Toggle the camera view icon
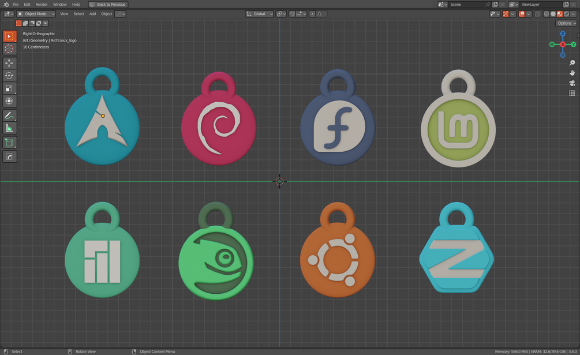Image resolution: width=580 pixels, height=355 pixels. [x=572, y=83]
